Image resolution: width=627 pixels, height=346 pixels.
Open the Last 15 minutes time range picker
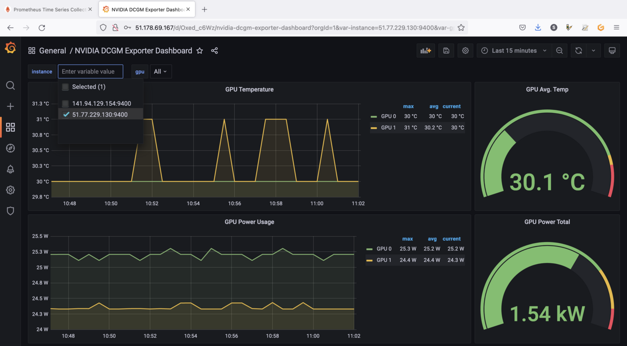point(513,50)
